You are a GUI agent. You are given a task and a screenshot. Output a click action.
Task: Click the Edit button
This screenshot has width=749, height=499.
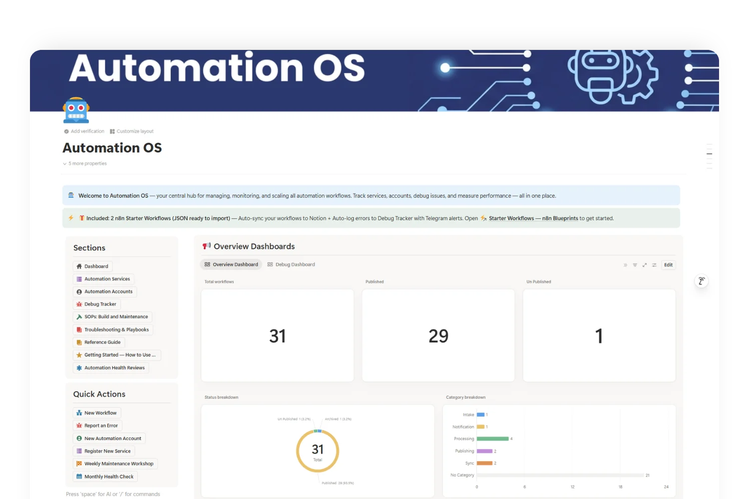coord(669,265)
